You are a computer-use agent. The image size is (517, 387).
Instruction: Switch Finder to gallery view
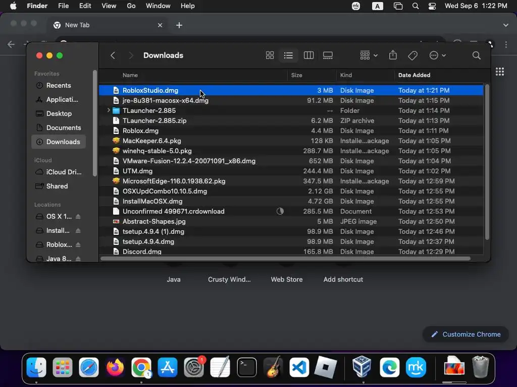[328, 55]
